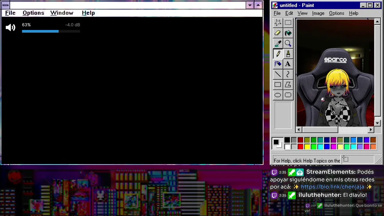
Task: Select the Rectangle shape tool
Action: point(277,85)
